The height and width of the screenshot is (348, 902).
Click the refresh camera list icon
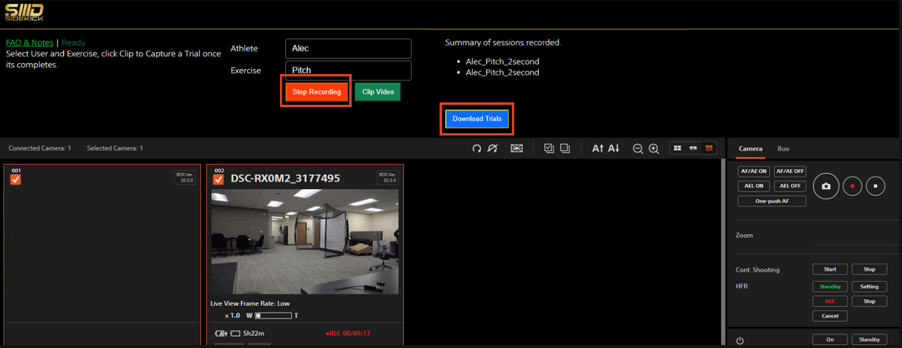point(476,148)
